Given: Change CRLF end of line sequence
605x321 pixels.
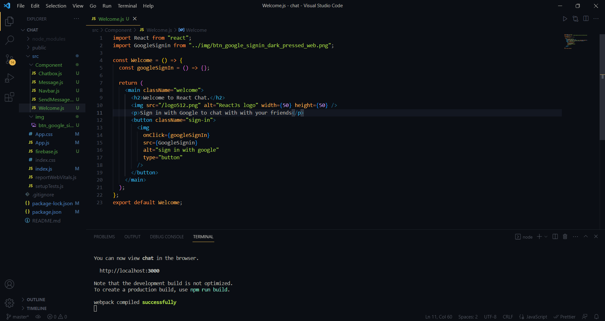Looking at the screenshot, I should click(508, 317).
